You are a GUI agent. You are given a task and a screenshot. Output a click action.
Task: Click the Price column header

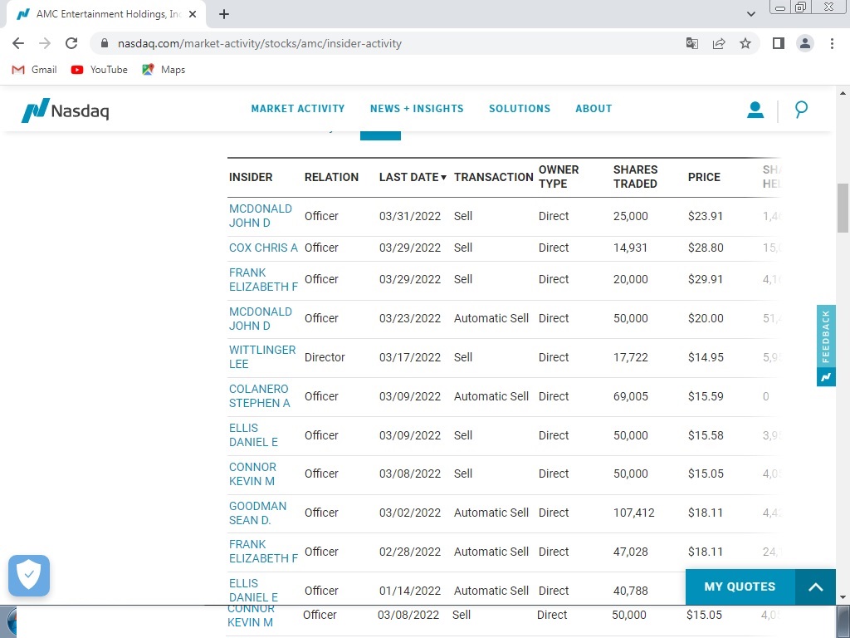pyautogui.click(x=704, y=177)
